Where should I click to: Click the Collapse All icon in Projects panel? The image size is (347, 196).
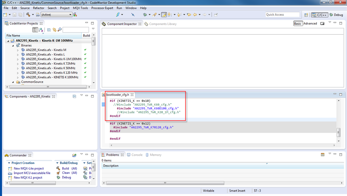[49, 30]
